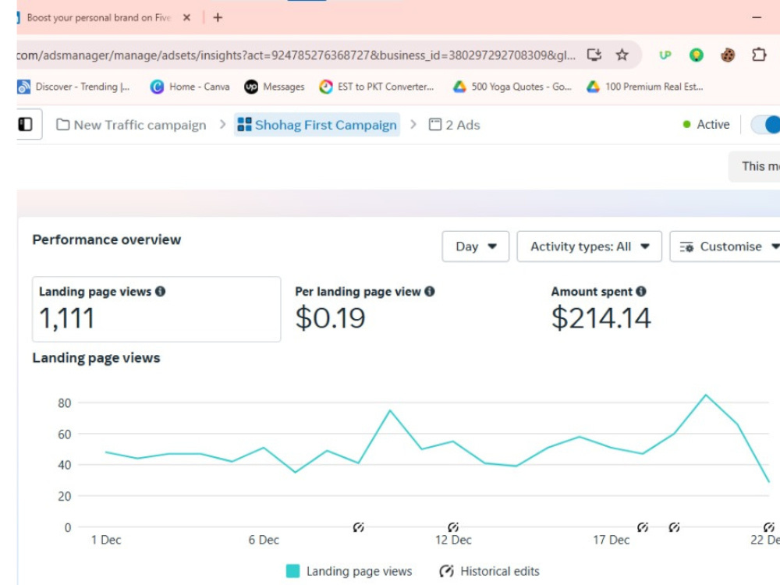The height and width of the screenshot is (585, 780).
Task: Minimize the browser window
Action: point(757,17)
